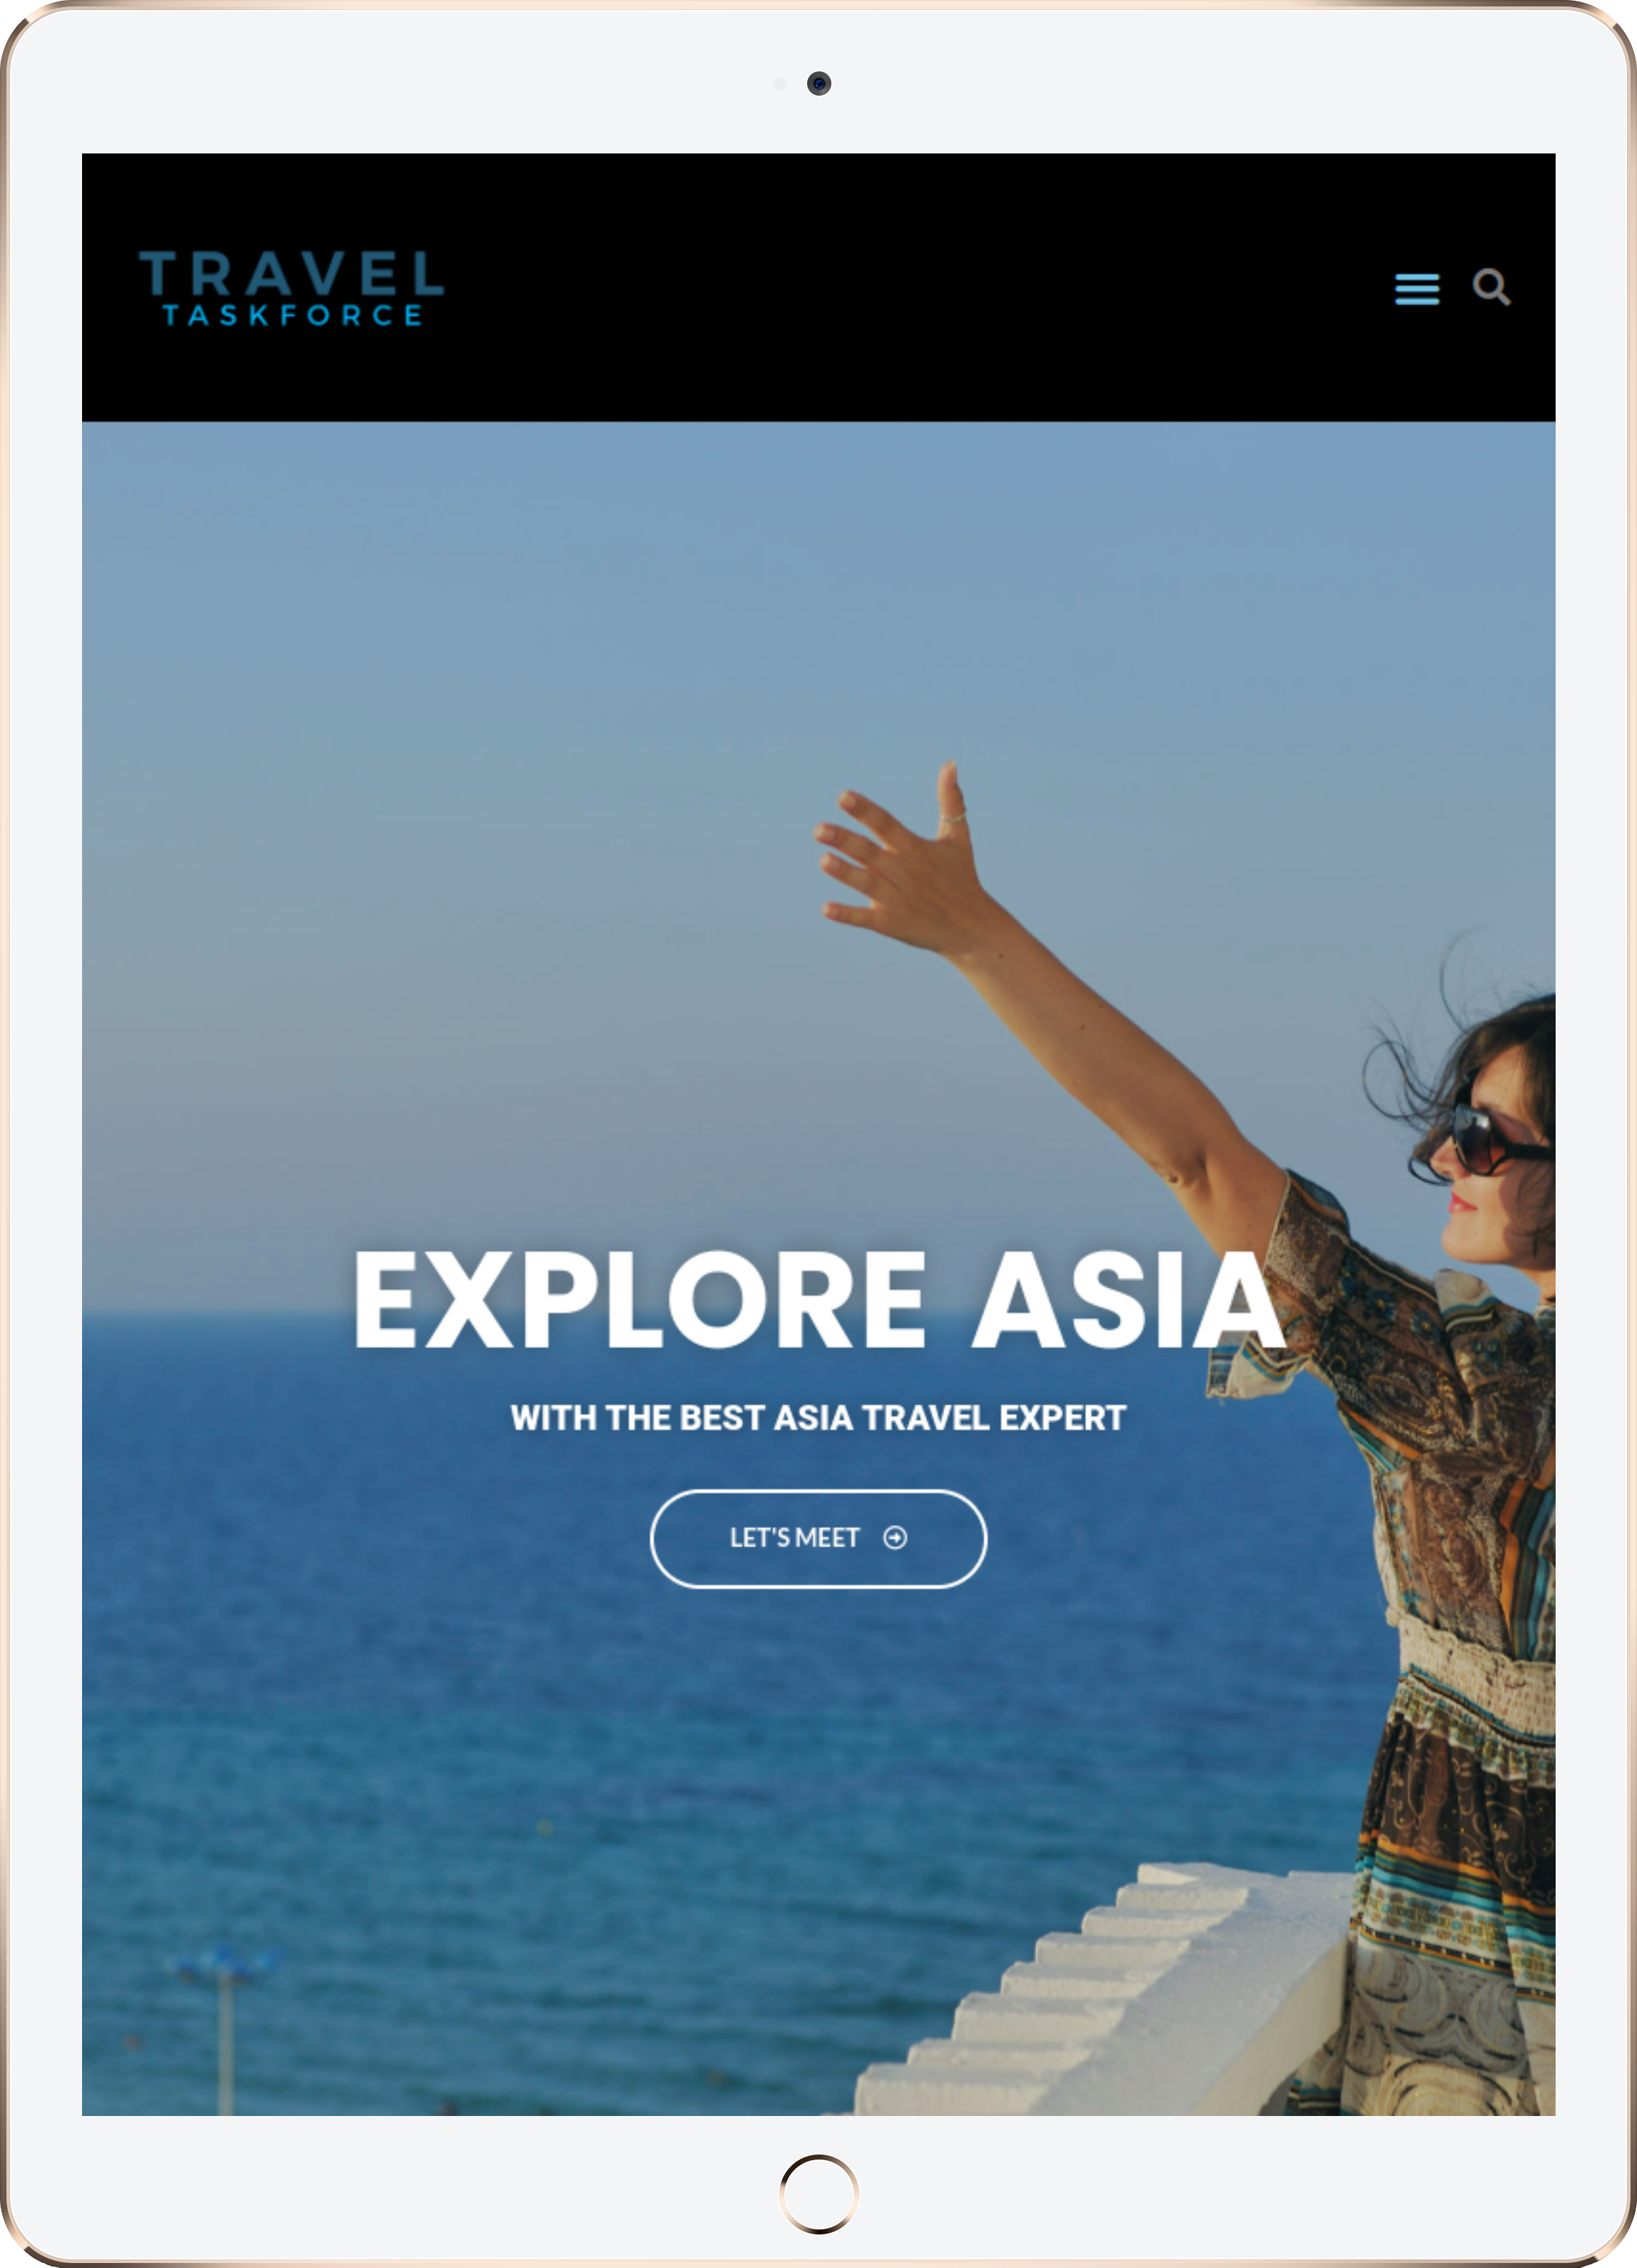The width and height of the screenshot is (1637, 2268).
Task: Click the iPad front camera lens
Action: 819,83
